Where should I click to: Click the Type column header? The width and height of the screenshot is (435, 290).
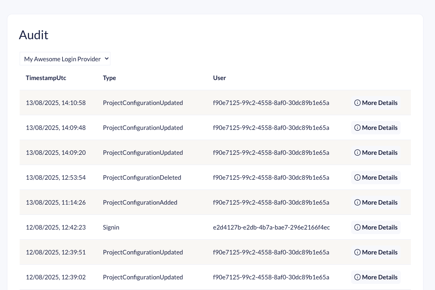(109, 78)
